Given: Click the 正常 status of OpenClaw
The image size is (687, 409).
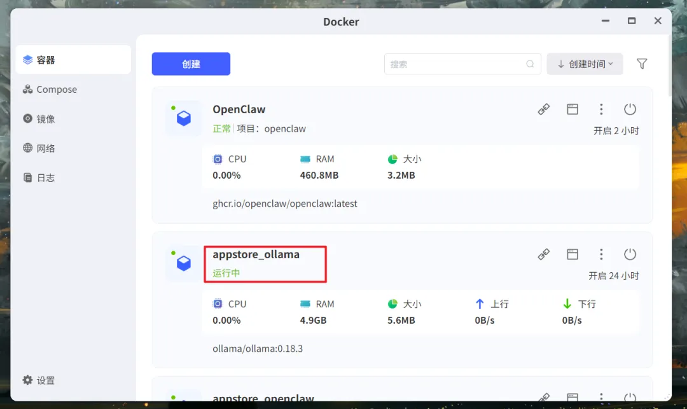Looking at the screenshot, I should [x=221, y=128].
